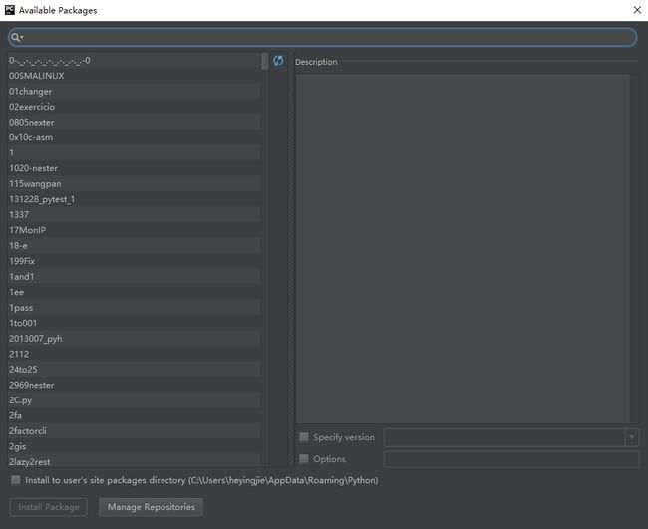The width and height of the screenshot is (648, 529).
Task: Open Manage Repositories
Action: [151, 507]
